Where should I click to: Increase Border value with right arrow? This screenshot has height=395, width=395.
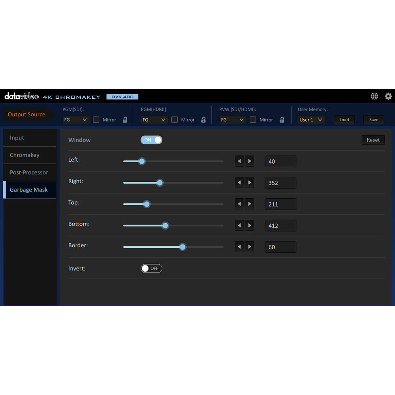pyautogui.click(x=249, y=247)
